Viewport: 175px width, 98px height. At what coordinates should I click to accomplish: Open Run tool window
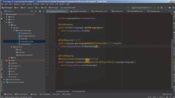[57, 94]
